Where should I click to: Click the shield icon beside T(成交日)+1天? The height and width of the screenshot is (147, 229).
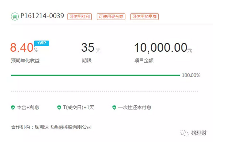coord(59,108)
